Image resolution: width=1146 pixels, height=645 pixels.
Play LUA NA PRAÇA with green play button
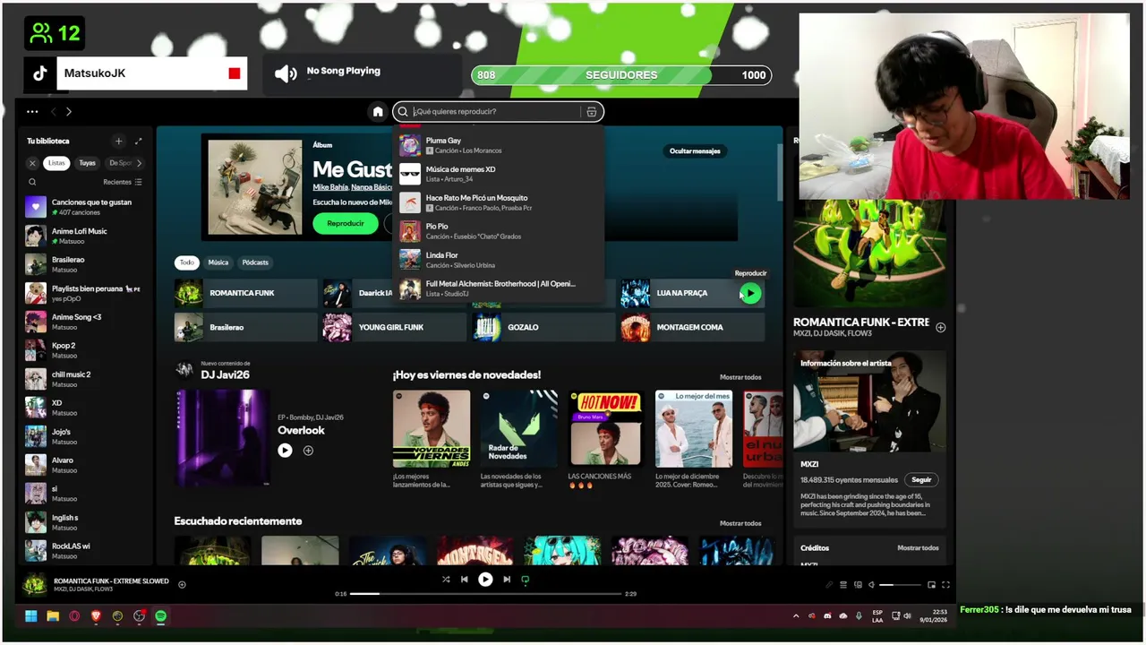[750, 293]
